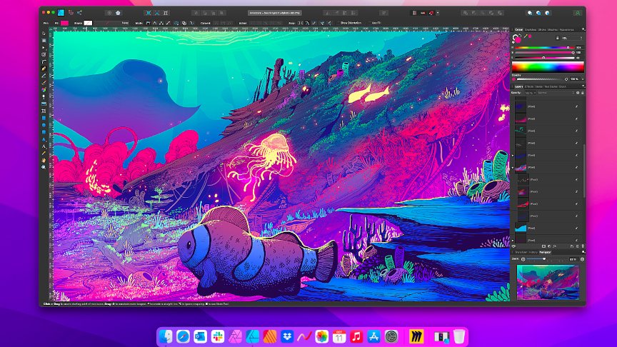
Task: Select the Artistic Text tool
Action: click(x=44, y=146)
